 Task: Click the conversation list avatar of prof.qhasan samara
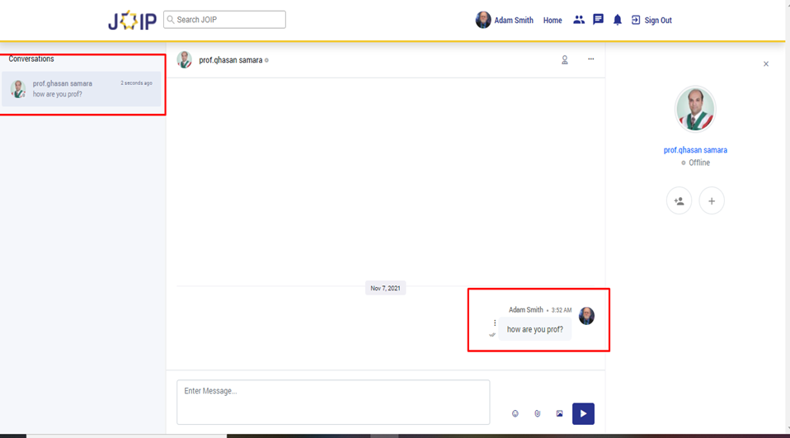click(18, 89)
